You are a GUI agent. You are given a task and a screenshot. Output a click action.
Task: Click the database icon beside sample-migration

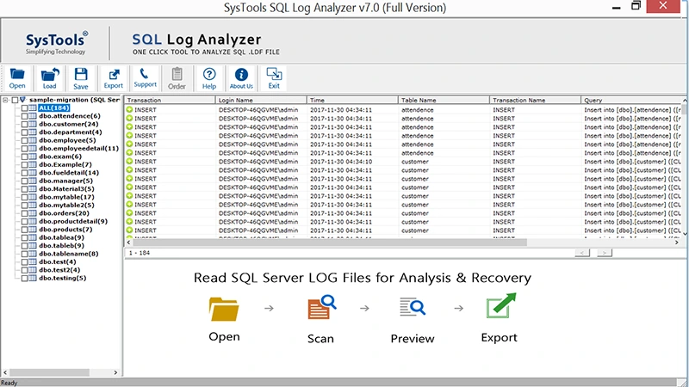point(23,100)
